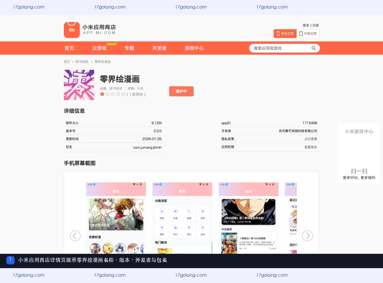This screenshot has width=383, height=283.
Task: Open the 资讯 screenshot thumbnail
Action: point(249,218)
